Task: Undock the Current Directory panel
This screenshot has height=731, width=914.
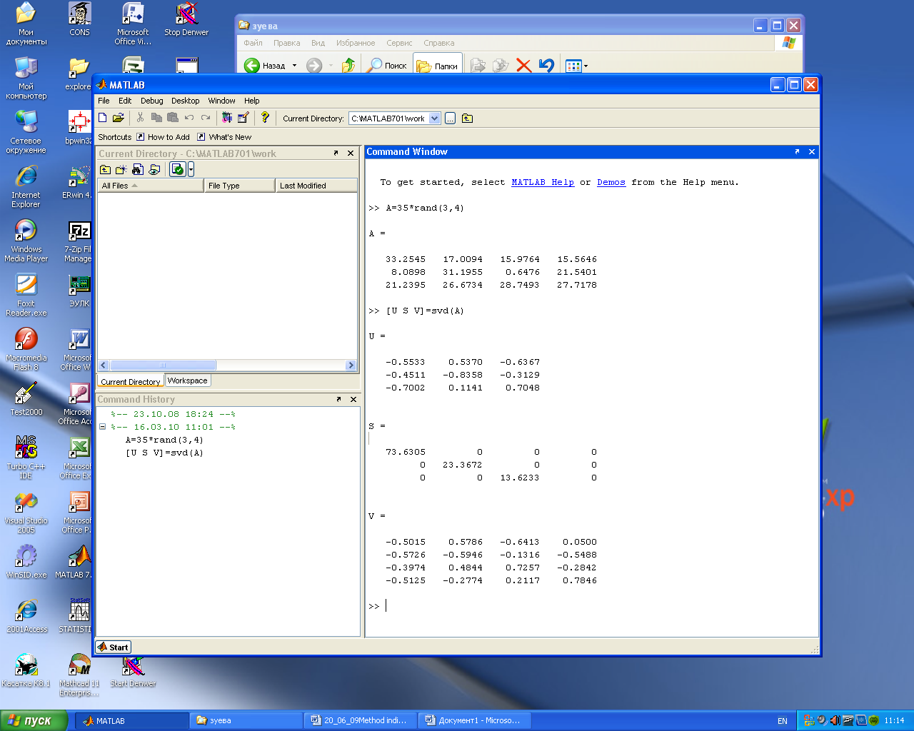Action: (x=336, y=153)
